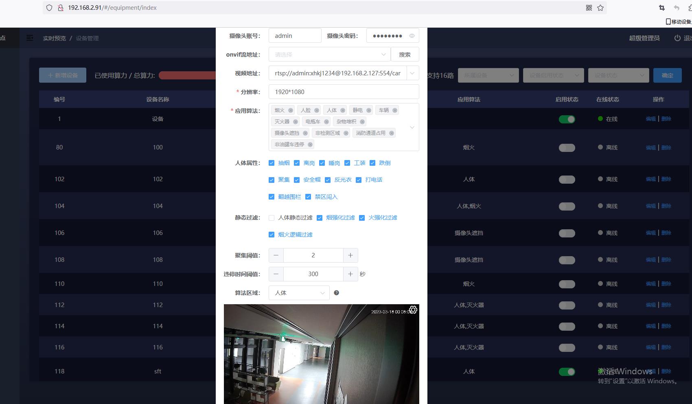Open the 算法区域 dropdown showing 人体
Image resolution: width=692 pixels, height=404 pixels.
tap(299, 293)
